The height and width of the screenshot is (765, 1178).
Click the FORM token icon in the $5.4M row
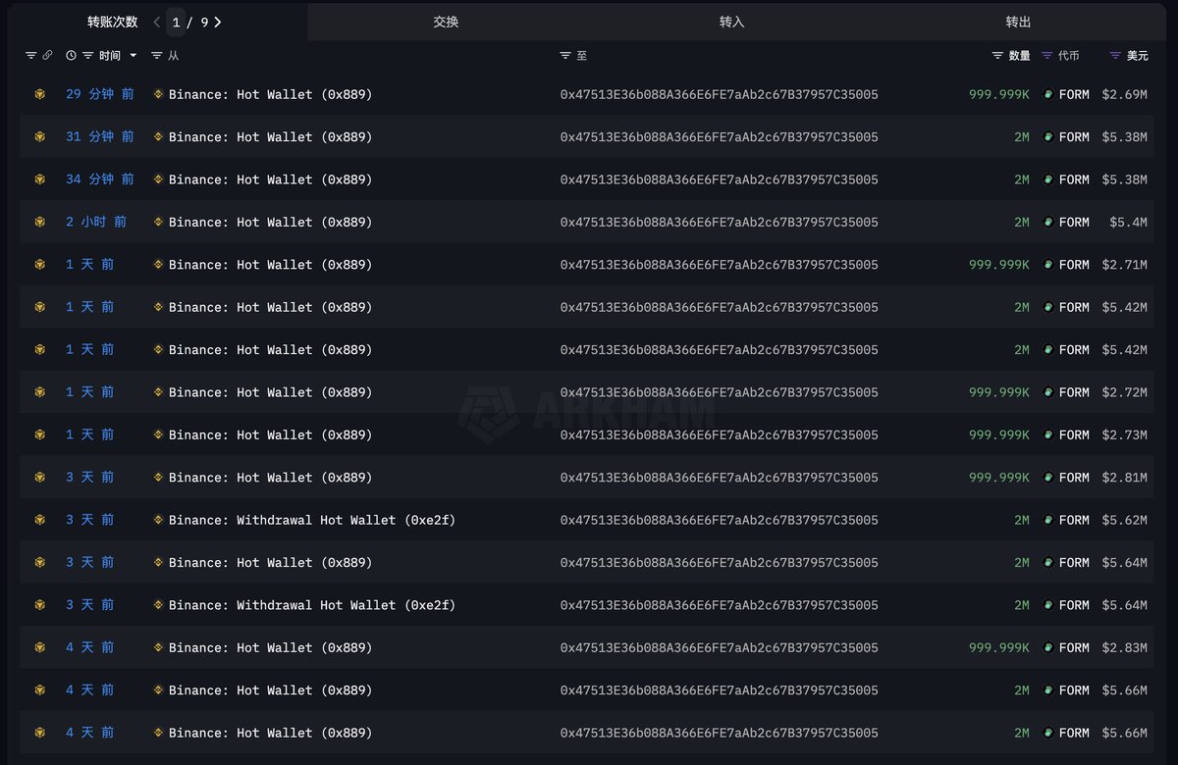pos(1048,222)
